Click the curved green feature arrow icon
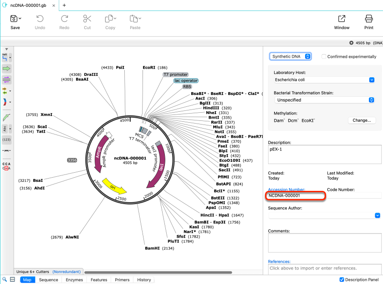This screenshot has height=284, width=383. click(x=6, y=117)
